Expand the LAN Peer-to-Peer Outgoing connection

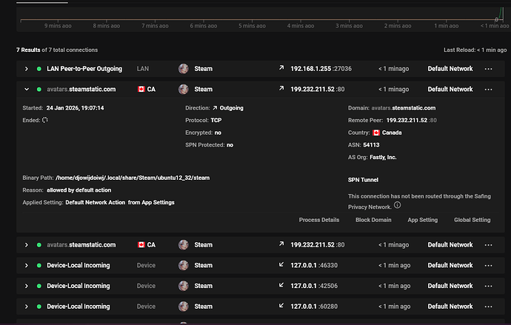click(27, 69)
